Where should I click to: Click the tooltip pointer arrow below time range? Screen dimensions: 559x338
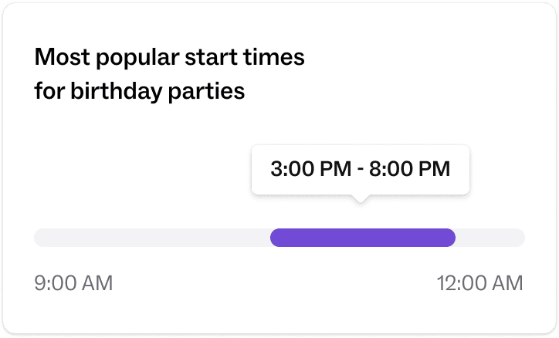[x=360, y=199]
